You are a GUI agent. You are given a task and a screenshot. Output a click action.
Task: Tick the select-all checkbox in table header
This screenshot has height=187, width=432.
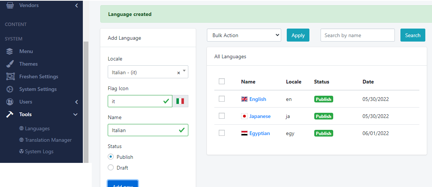coord(222,81)
